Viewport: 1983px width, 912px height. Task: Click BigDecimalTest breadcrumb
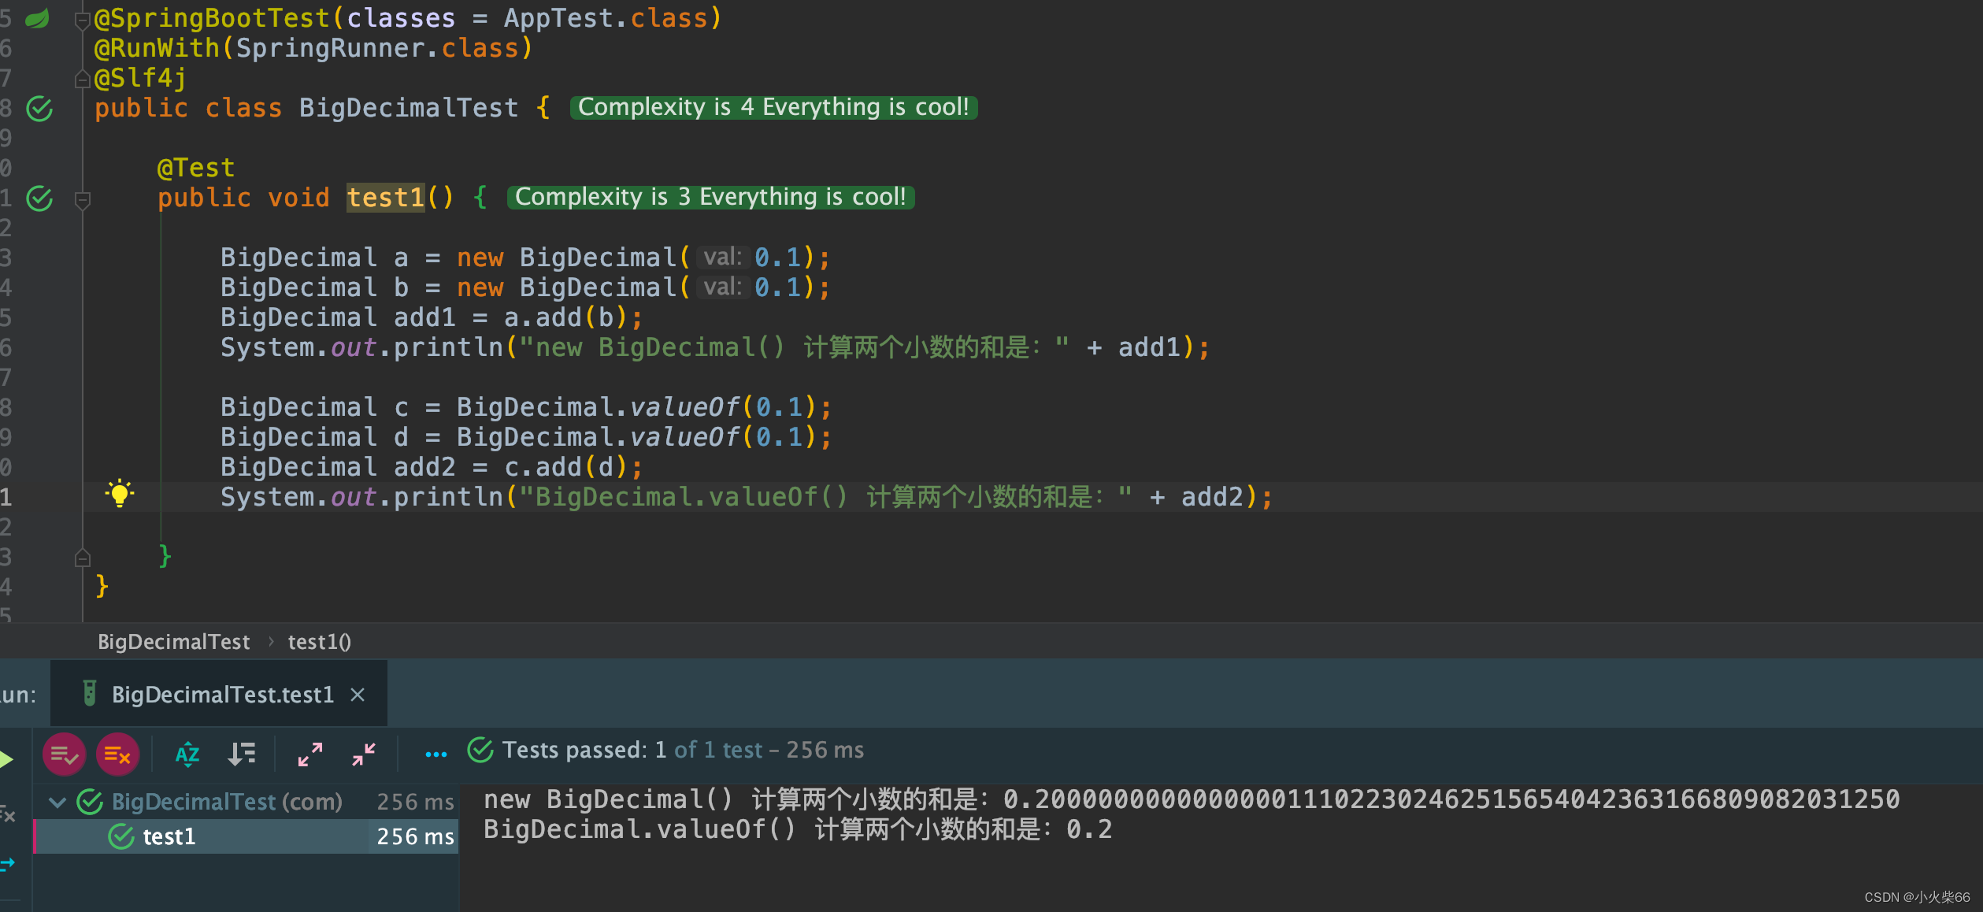tap(173, 642)
